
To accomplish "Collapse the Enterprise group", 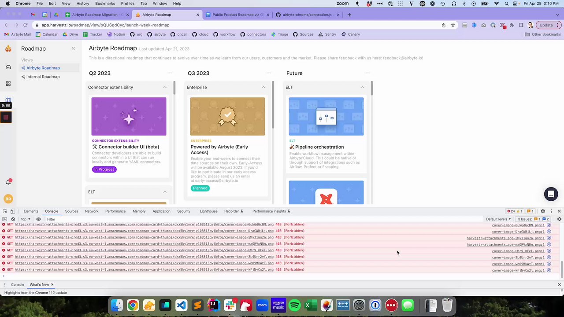I will click(263, 87).
